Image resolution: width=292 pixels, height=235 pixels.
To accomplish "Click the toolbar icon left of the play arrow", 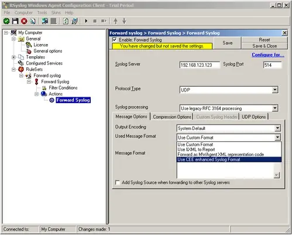I will pyautogui.click(x=74, y=21).
